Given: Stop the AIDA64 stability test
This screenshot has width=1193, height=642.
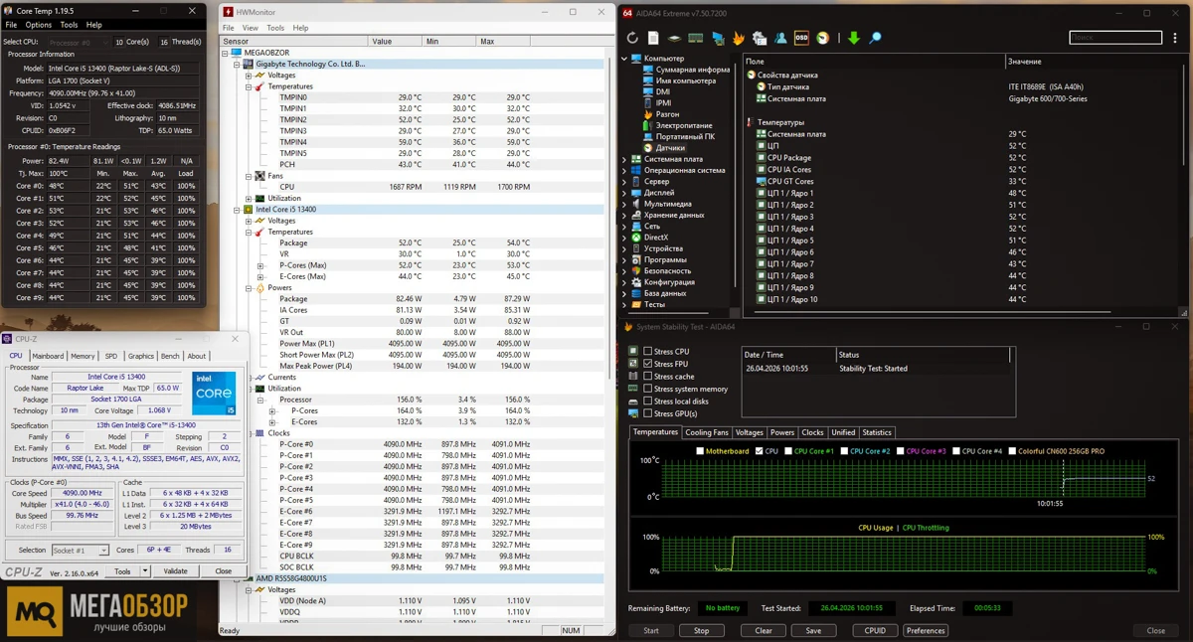Looking at the screenshot, I should click(x=703, y=629).
